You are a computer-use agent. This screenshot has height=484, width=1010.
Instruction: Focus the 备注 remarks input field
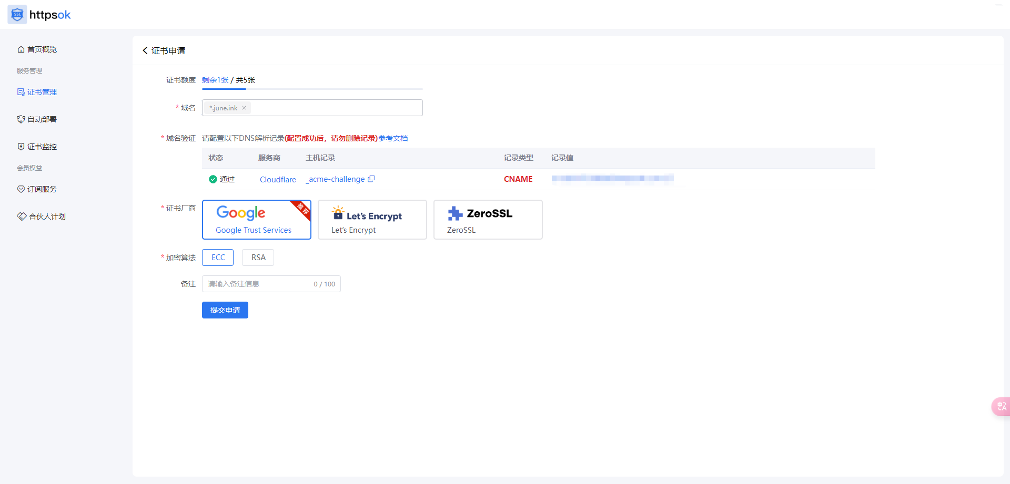[x=271, y=284]
